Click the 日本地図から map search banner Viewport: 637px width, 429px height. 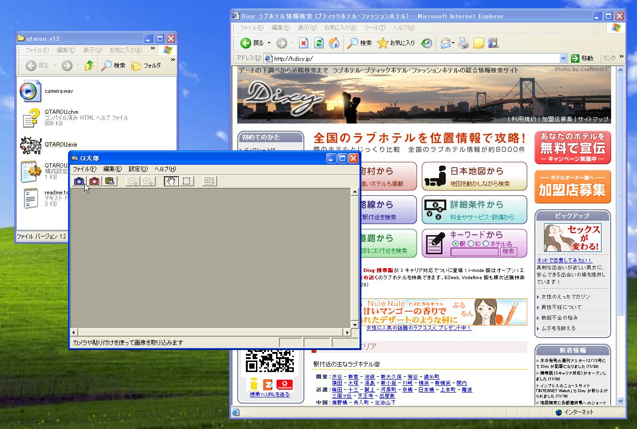click(475, 176)
